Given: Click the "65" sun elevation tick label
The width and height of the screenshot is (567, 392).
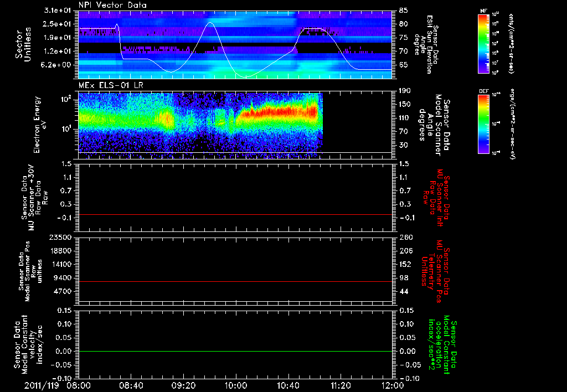Looking at the screenshot, I should coord(404,65).
